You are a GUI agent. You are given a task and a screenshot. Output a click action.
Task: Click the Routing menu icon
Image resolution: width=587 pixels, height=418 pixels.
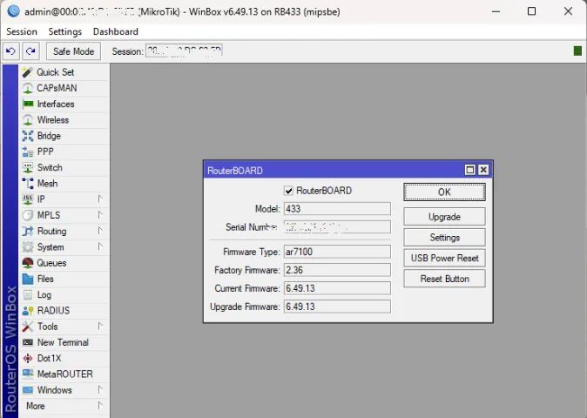point(27,232)
